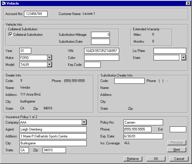Click the insurance Agent field

53,129
